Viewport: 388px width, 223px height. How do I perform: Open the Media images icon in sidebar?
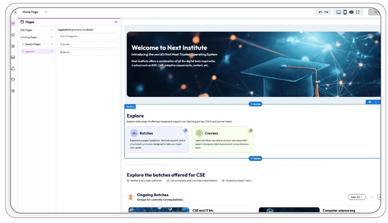pyautogui.click(x=13, y=57)
